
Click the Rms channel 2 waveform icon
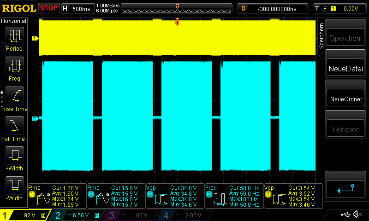click(x=102, y=198)
